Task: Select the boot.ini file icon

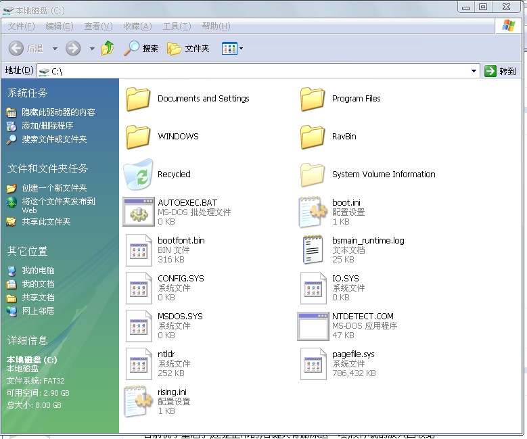Action: coord(313,212)
